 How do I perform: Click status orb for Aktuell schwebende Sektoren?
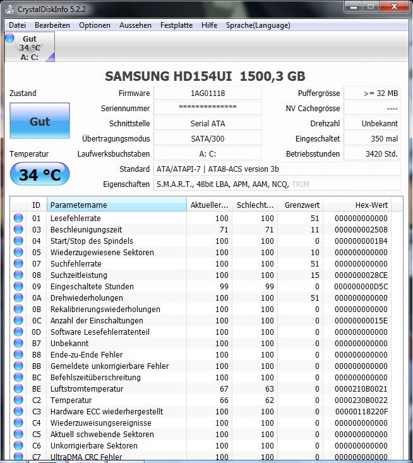click(x=18, y=434)
